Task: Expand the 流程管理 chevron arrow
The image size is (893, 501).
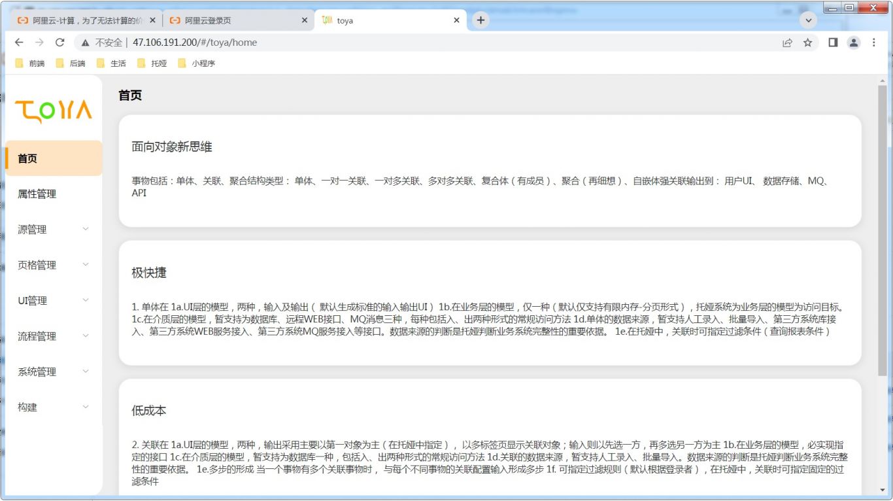Action: (x=86, y=336)
